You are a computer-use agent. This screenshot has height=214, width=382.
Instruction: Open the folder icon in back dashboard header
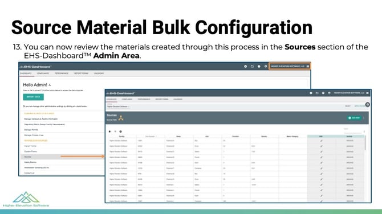pos(252,67)
